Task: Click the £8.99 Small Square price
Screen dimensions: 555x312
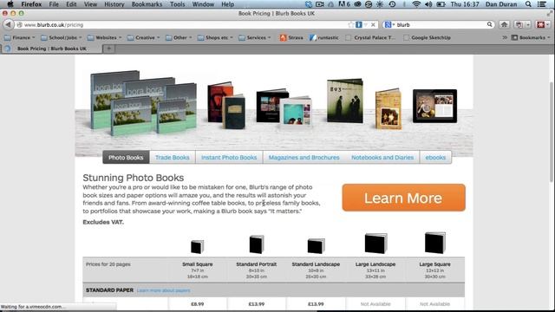Action: [x=197, y=304]
